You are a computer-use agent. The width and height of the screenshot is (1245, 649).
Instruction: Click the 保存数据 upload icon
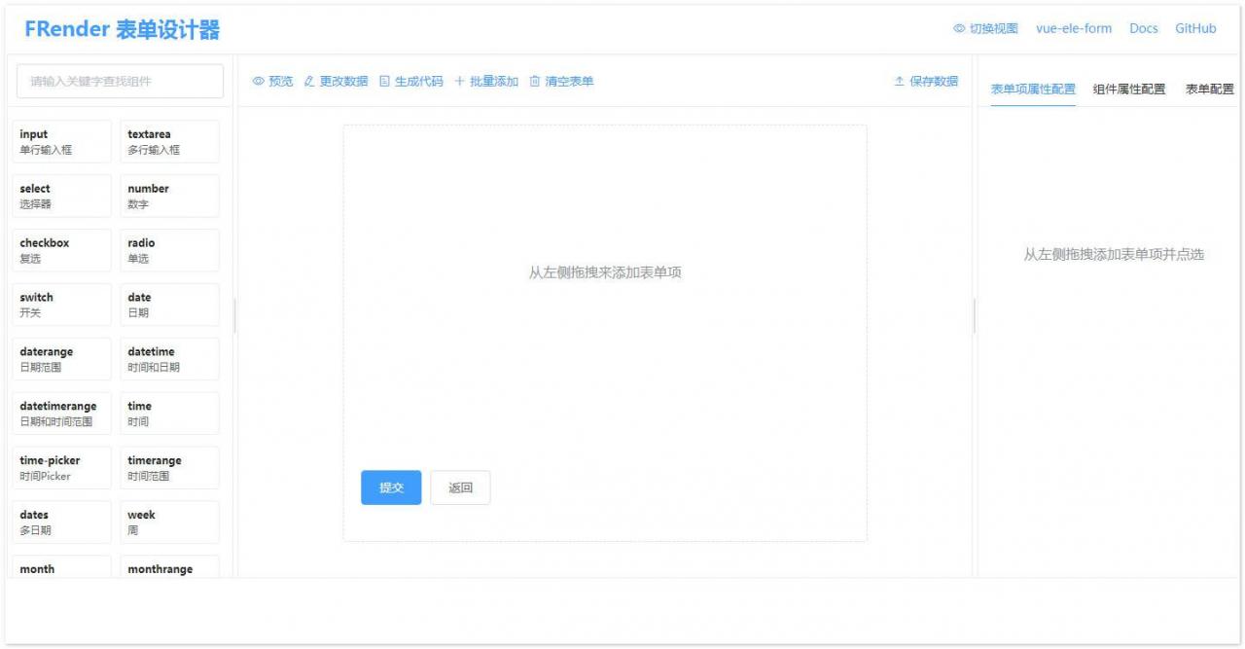[900, 82]
